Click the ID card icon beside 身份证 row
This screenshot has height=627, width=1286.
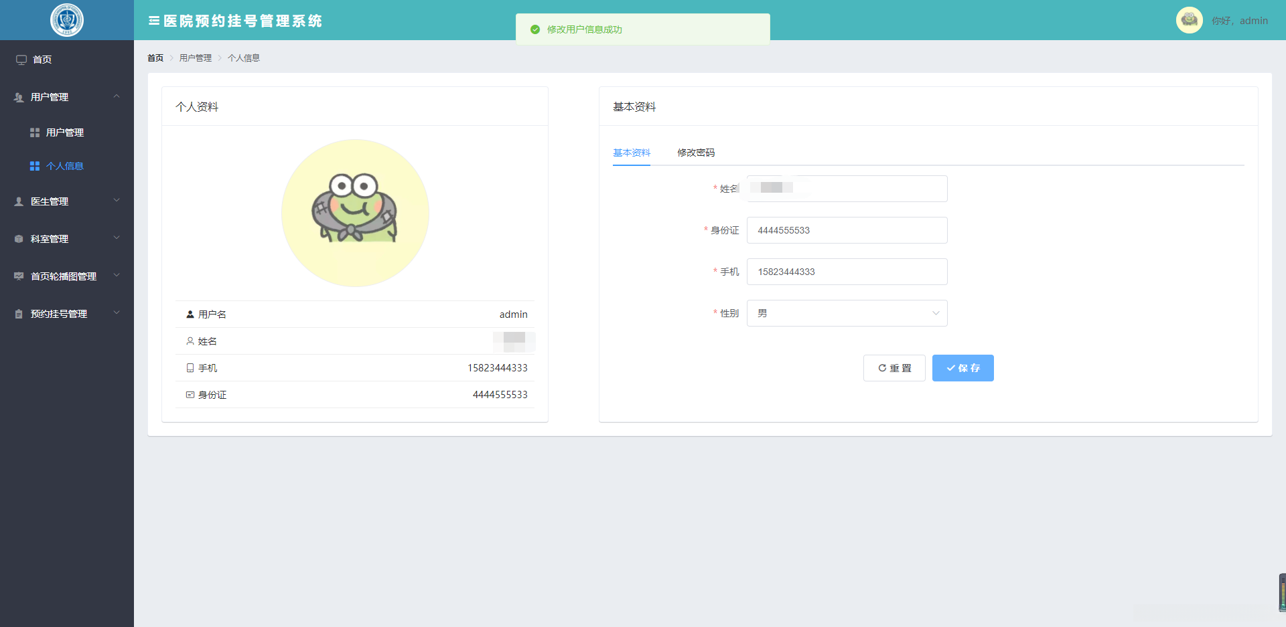[190, 395]
